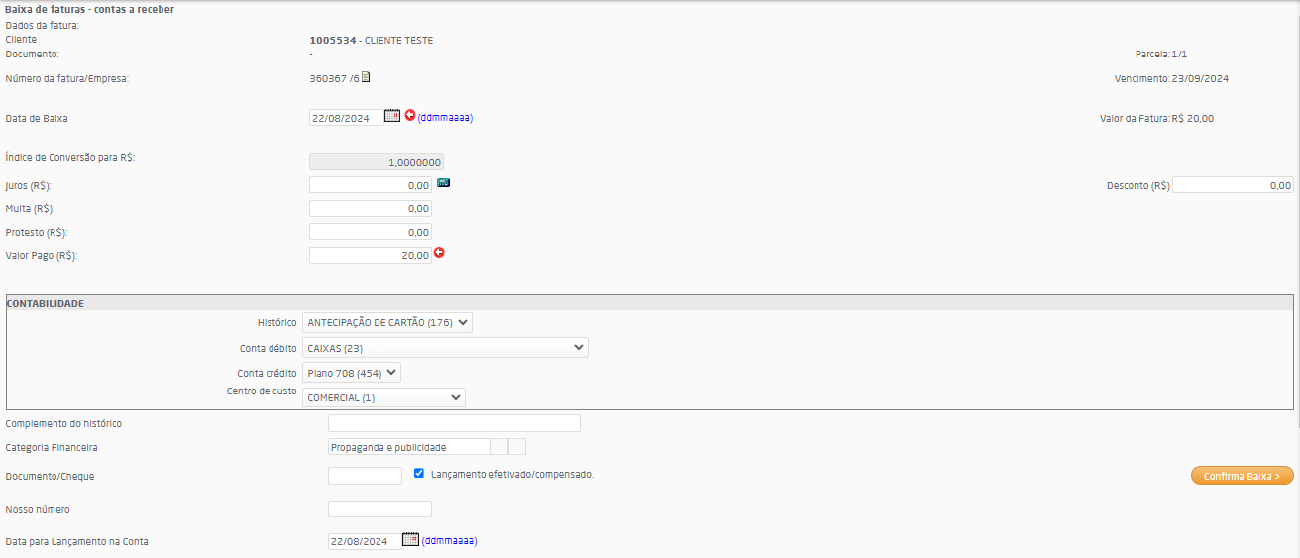Toggle Lançamento efetivado/compensado checkbox

pos(419,474)
